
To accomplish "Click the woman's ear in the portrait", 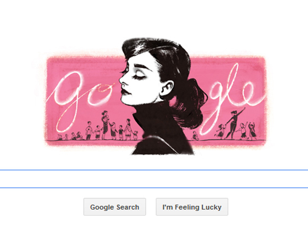I will pyautogui.click(x=167, y=88).
